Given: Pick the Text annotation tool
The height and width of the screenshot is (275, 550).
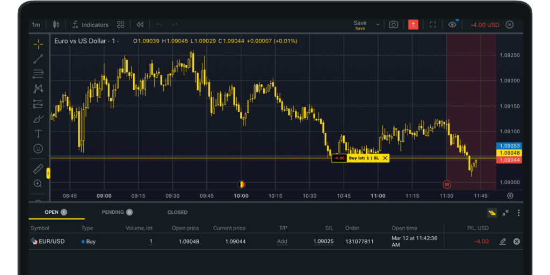Looking at the screenshot, I should (38, 134).
